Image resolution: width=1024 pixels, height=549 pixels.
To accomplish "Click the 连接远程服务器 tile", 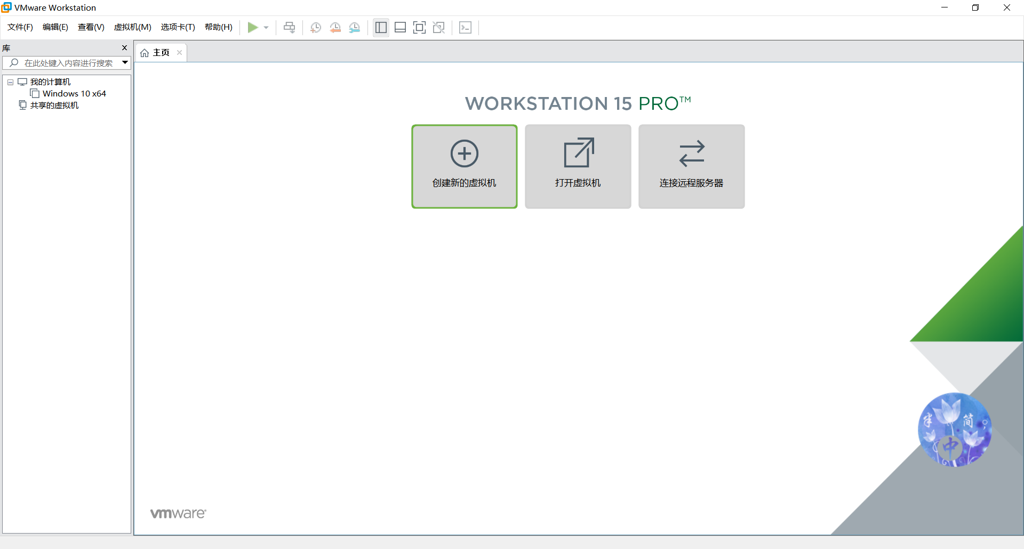I will coord(691,166).
